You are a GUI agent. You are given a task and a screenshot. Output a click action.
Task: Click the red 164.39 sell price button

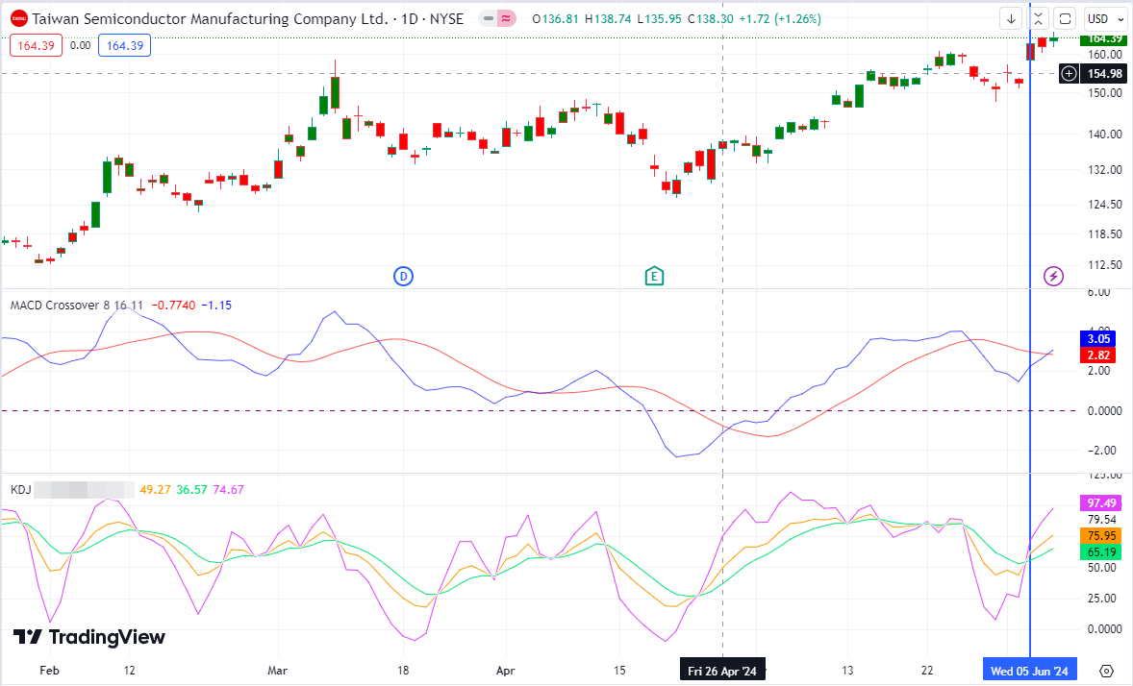click(x=37, y=45)
